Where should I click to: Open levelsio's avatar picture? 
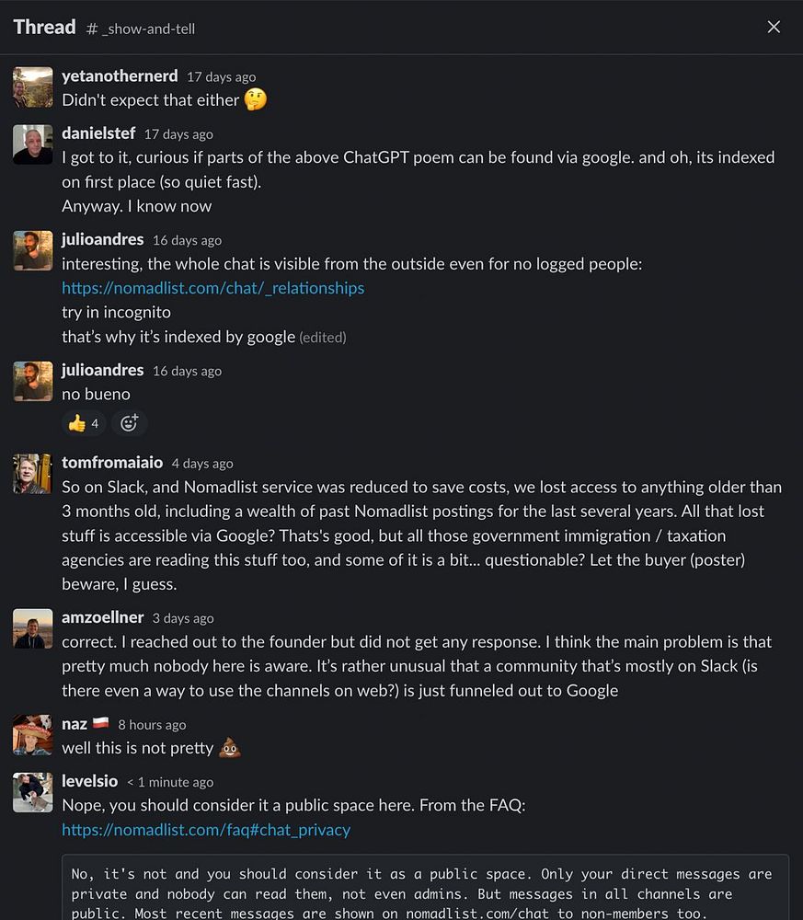pyautogui.click(x=33, y=792)
